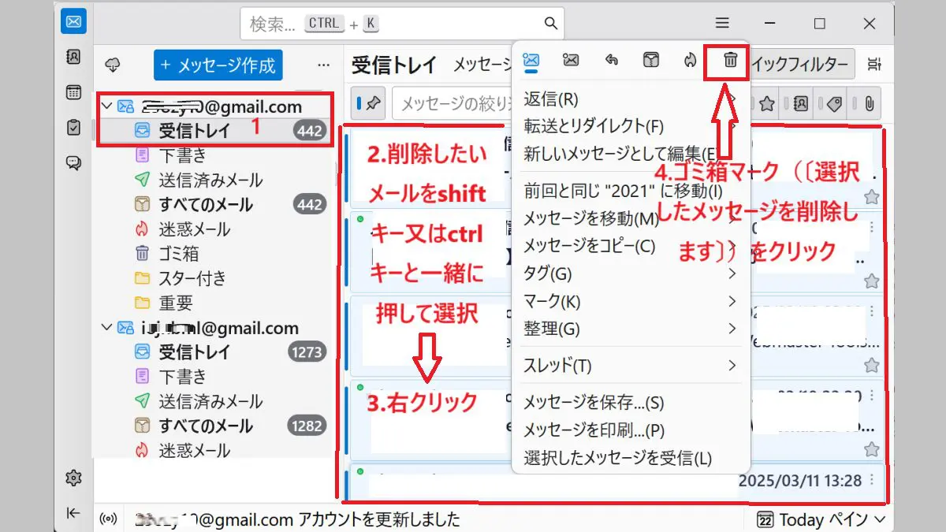Click the 検索 global search box

point(402,24)
